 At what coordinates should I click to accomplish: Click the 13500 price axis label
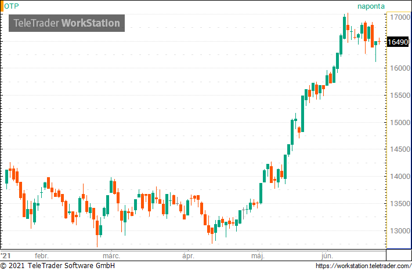400,204
